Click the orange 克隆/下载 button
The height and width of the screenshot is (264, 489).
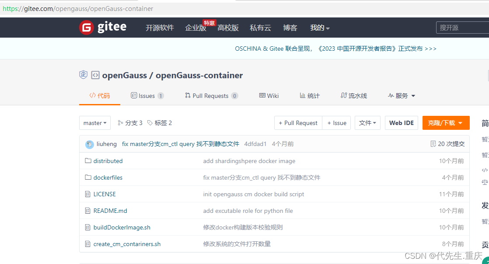[446, 123]
